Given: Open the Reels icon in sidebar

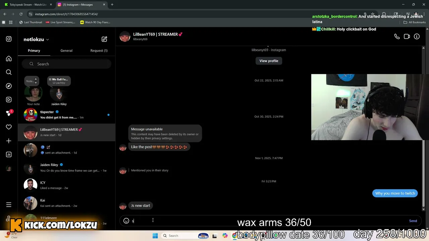Looking at the screenshot, I should 9,99.
